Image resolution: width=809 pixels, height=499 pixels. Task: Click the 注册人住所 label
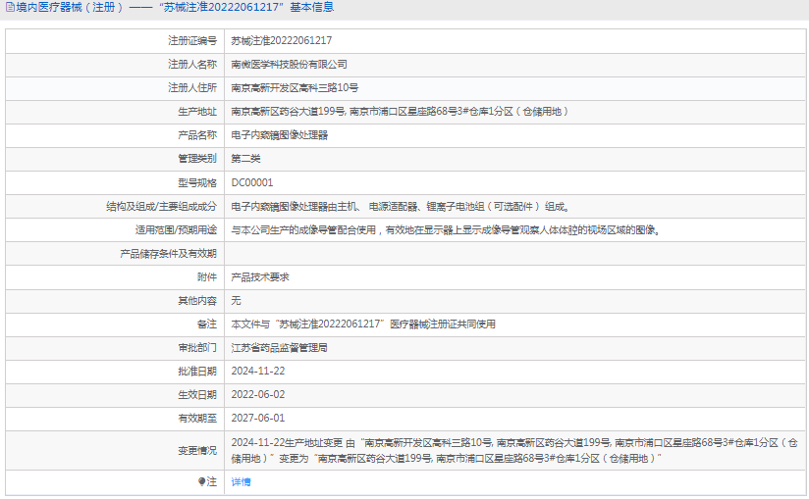(192, 88)
